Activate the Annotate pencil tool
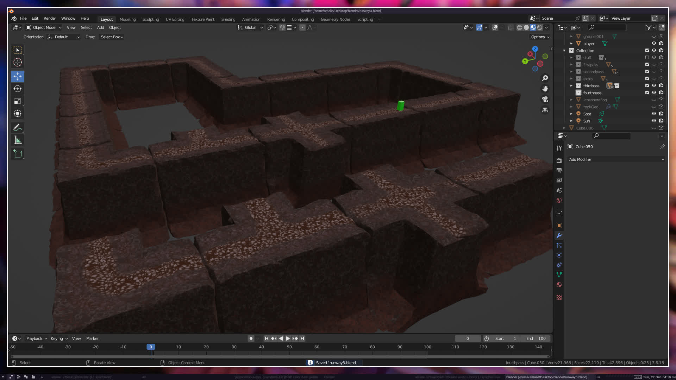This screenshot has width=676, height=380. [x=18, y=127]
